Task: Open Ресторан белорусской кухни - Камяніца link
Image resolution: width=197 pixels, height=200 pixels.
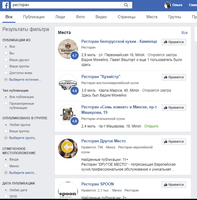Action: [119, 42]
